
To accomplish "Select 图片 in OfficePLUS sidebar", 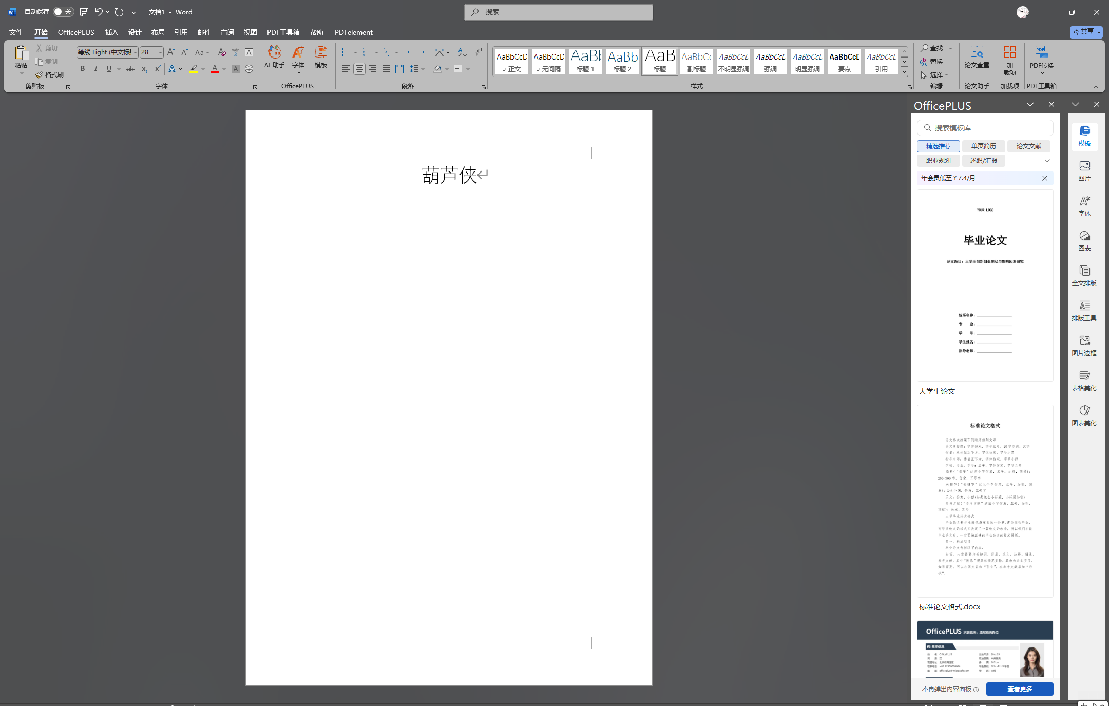I will [x=1084, y=170].
